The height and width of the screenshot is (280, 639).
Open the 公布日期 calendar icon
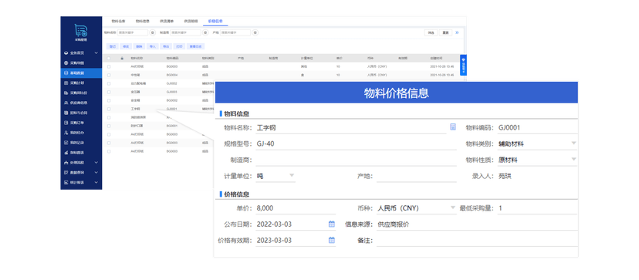[332, 224]
